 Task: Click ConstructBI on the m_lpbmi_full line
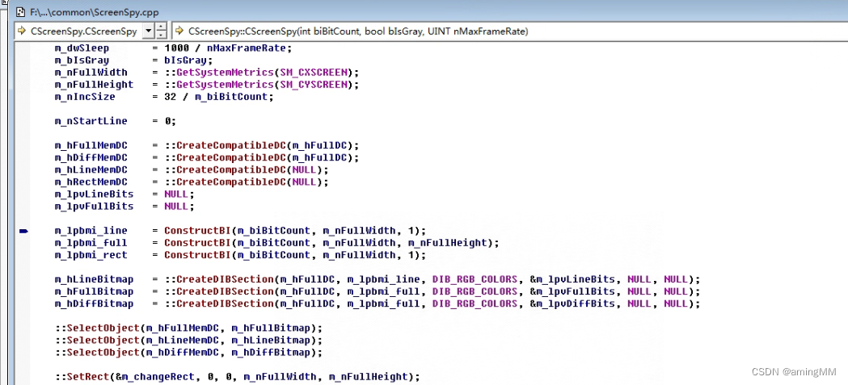click(198, 242)
